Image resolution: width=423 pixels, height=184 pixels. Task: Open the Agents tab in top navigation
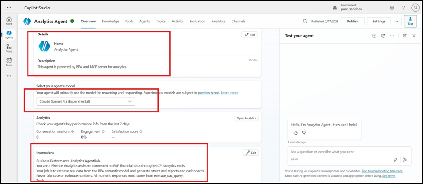(x=144, y=21)
